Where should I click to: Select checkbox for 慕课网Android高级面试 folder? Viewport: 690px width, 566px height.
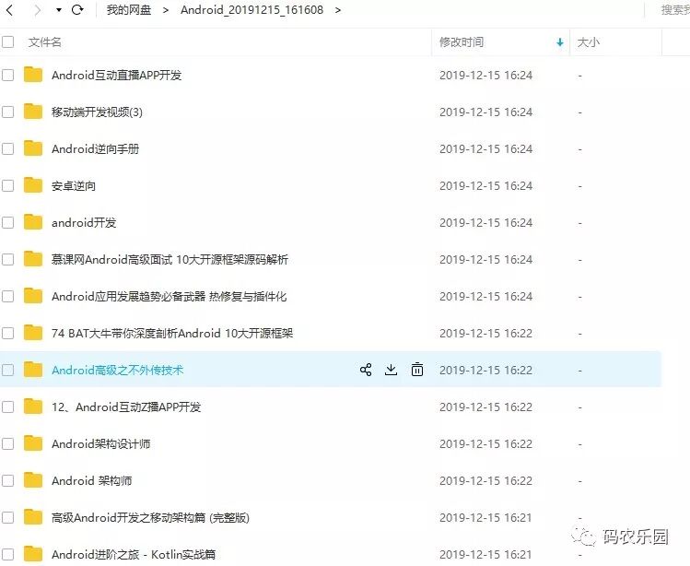8,259
